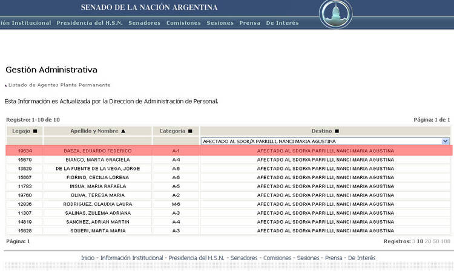
Task: Follow Sesiones footer link
Action: 308,258
